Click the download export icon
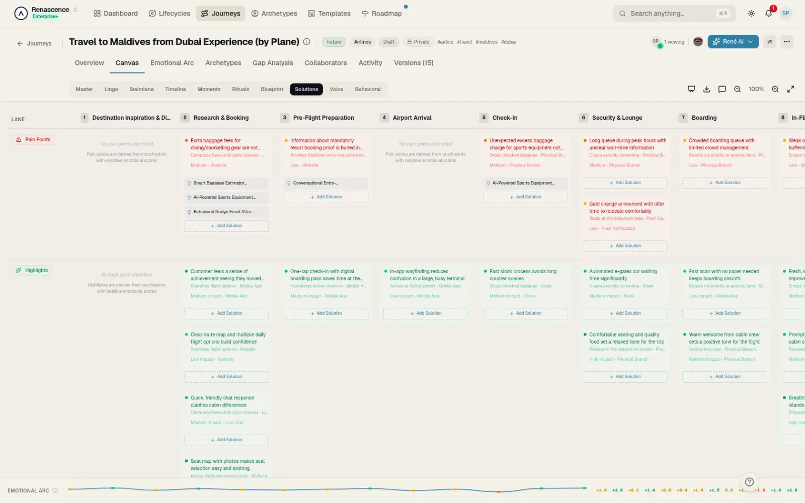805x503 pixels. pyautogui.click(x=707, y=89)
